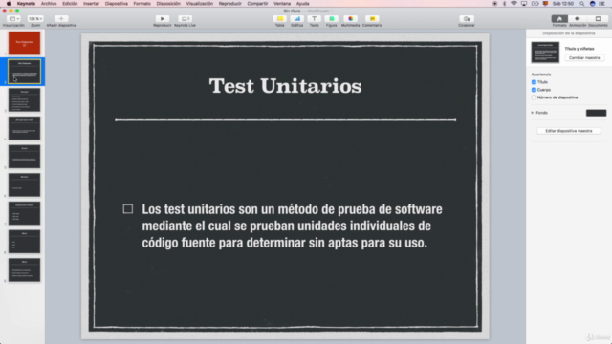Open the Sin título document title dropdown
This screenshot has width=612, height=344.
tap(308, 11)
